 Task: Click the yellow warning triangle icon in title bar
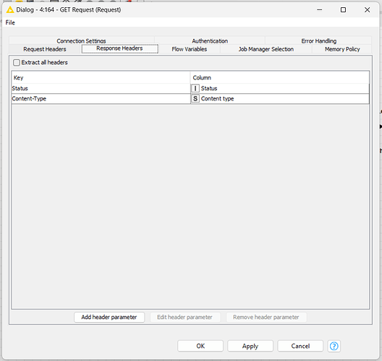tap(10, 9)
